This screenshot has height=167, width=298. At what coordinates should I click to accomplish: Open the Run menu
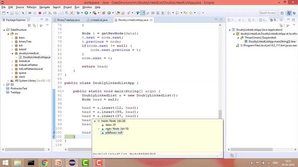pos(77,7)
